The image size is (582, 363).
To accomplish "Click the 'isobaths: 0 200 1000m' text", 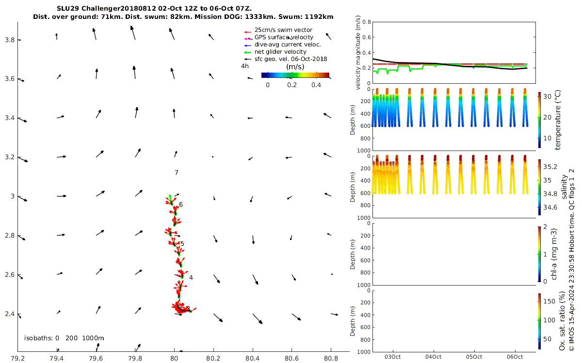I will pyautogui.click(x=64, y=338).
